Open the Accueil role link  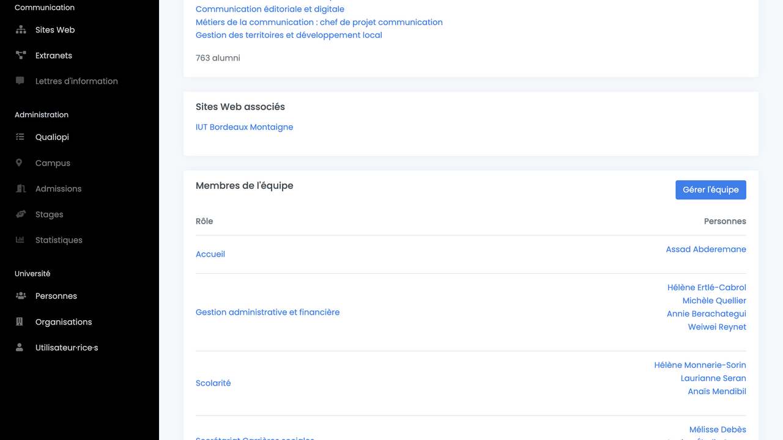[x=210, y=254]
